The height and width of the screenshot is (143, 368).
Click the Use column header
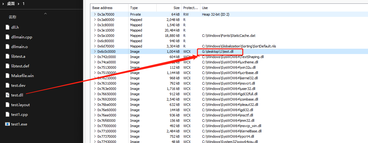[205, 8]
